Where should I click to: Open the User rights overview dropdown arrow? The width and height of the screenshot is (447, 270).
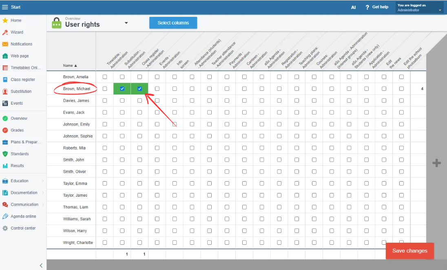[x=126, y=23]
